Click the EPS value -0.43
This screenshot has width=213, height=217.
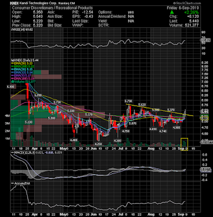(89, 17)
